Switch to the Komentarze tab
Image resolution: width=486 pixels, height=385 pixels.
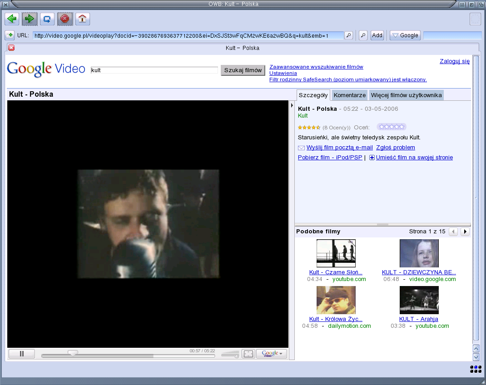pyautogui.click(x=350, y=95)
